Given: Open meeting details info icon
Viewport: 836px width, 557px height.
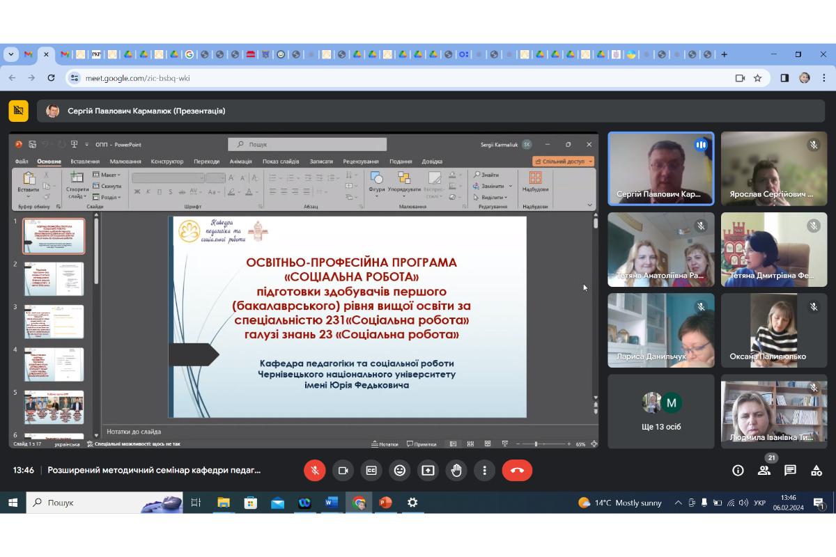Looking at the screenshot, I should (x=738, y=471).
